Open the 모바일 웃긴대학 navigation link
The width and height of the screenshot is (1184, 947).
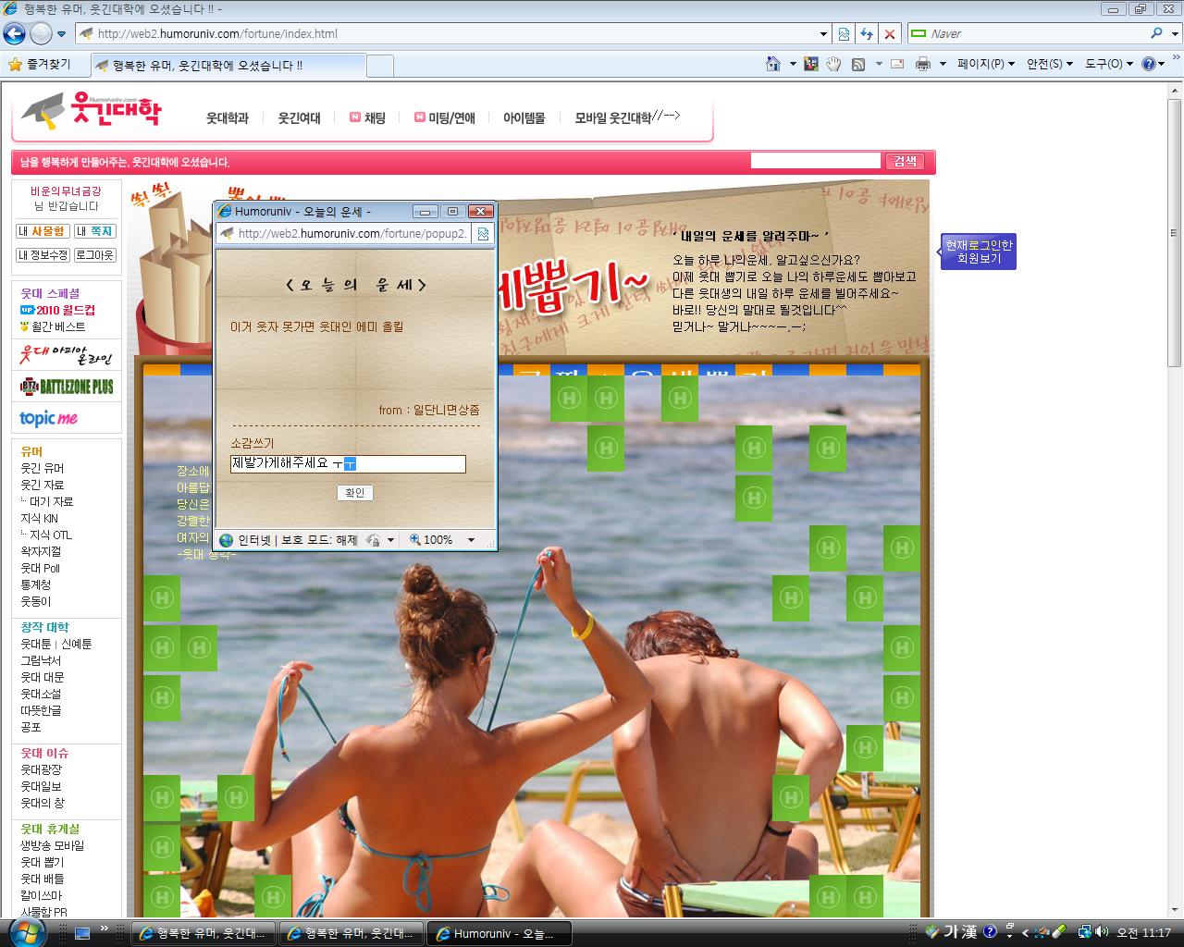[613, 118]
